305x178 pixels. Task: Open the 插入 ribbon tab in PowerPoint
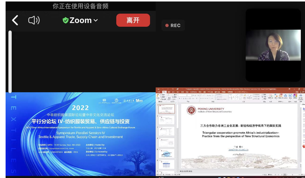173,92
